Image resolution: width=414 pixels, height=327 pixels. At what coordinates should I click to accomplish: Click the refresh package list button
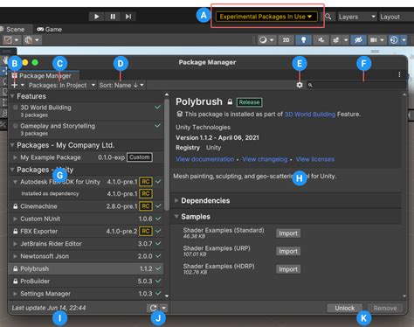[x=153, y=308]
